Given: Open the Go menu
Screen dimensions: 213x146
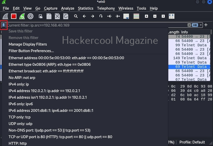Looking at the screenshot, I should pyautogui.click(x=38, y=8).
